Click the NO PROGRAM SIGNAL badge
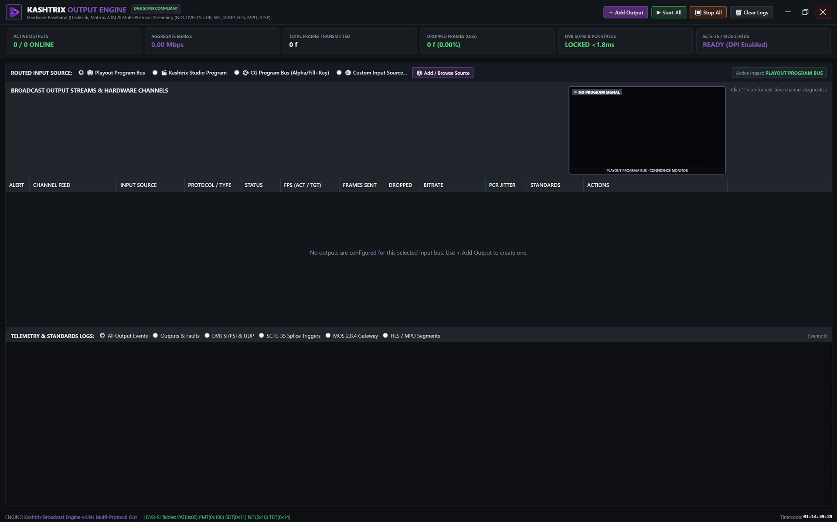The width and height of the screenshot is (837, 522). coord(597,92)
